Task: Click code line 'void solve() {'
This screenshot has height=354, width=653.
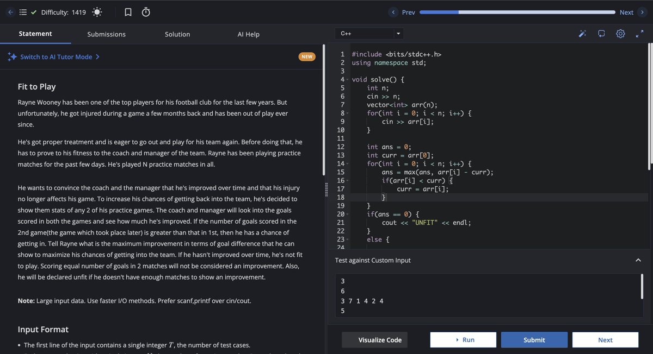Action: tap(378, 80)
